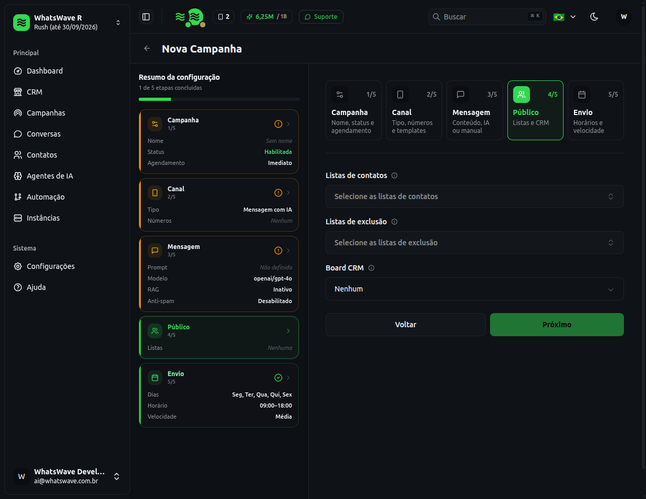Open the language flag selector
This screenshot has width=646, height=499.
[x=565, y=17]
